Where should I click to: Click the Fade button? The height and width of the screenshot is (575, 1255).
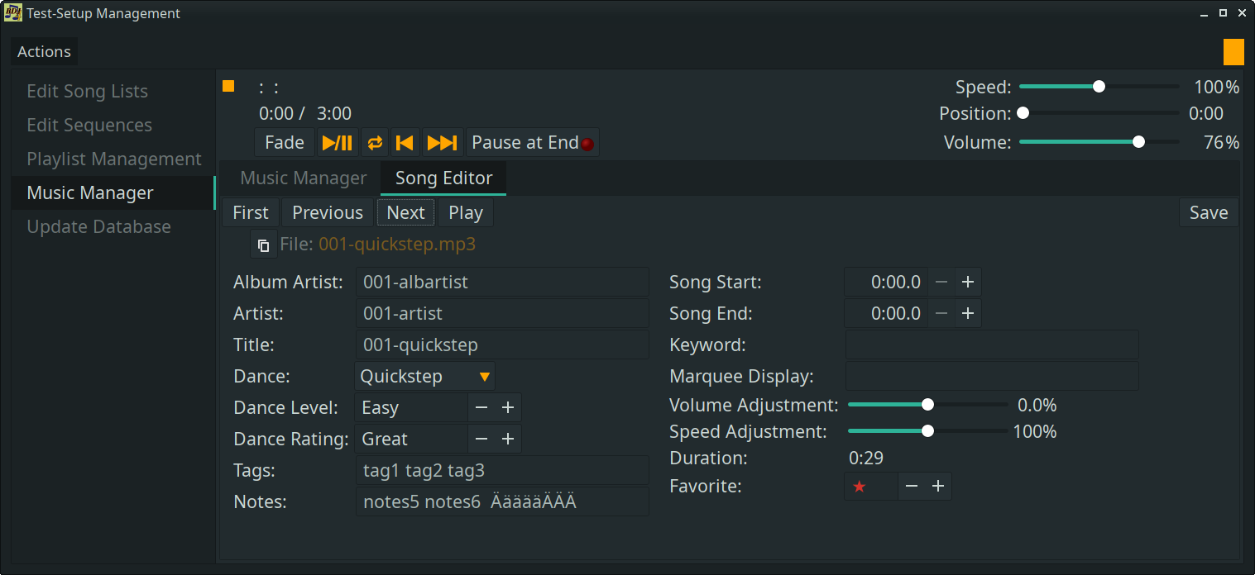click(x=285, y=143)
